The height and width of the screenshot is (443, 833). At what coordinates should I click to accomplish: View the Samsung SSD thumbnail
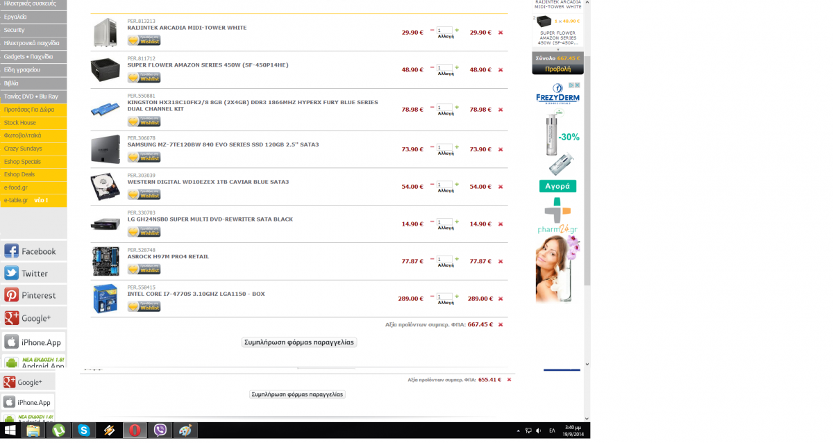(x=106, y=149)
